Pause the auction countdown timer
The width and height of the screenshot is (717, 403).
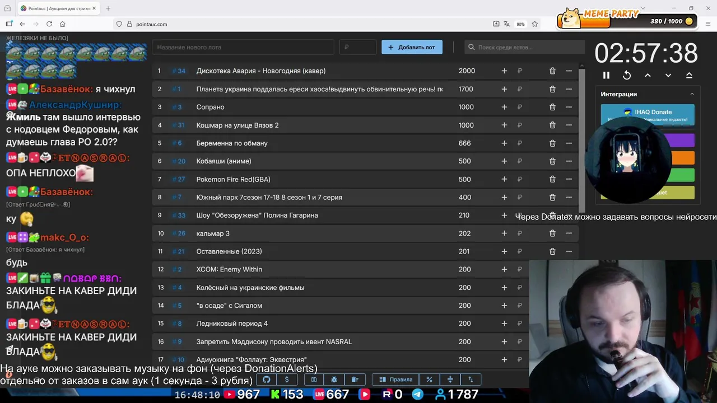[x=606, y=75]
